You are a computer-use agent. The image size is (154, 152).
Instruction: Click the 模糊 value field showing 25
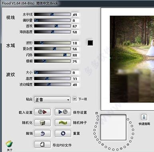75,61
